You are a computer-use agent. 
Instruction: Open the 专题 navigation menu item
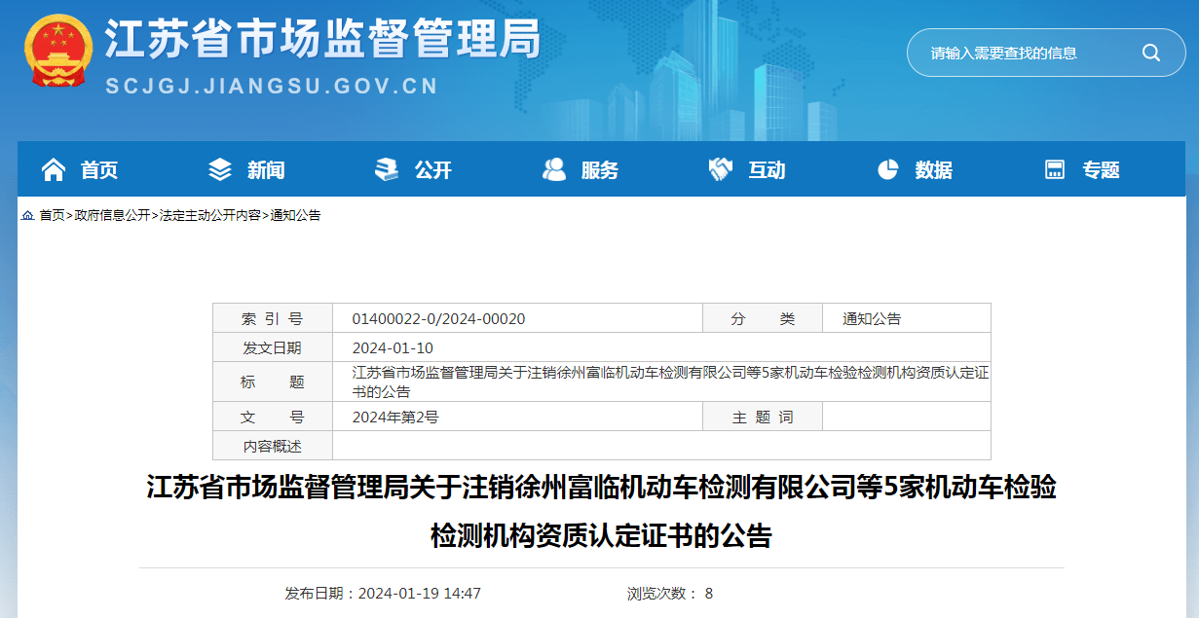(x=1101, y=170)
